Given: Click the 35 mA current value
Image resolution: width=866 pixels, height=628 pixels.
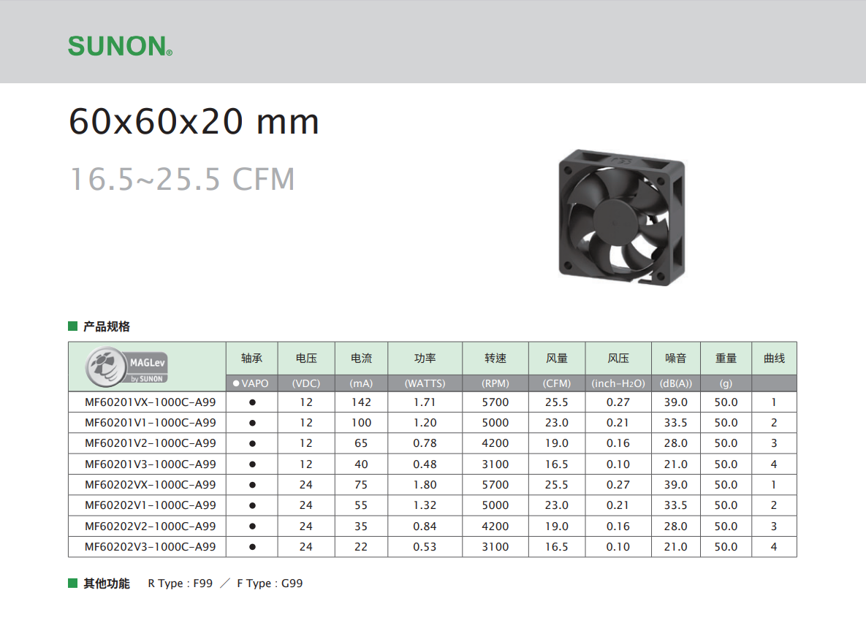Looking at the screenshot, I should pos(361,526).
